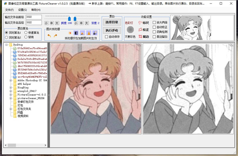Select the orange triangle sharpen icon
Screen dimensions: 238x156
click(x=89, y=33)
